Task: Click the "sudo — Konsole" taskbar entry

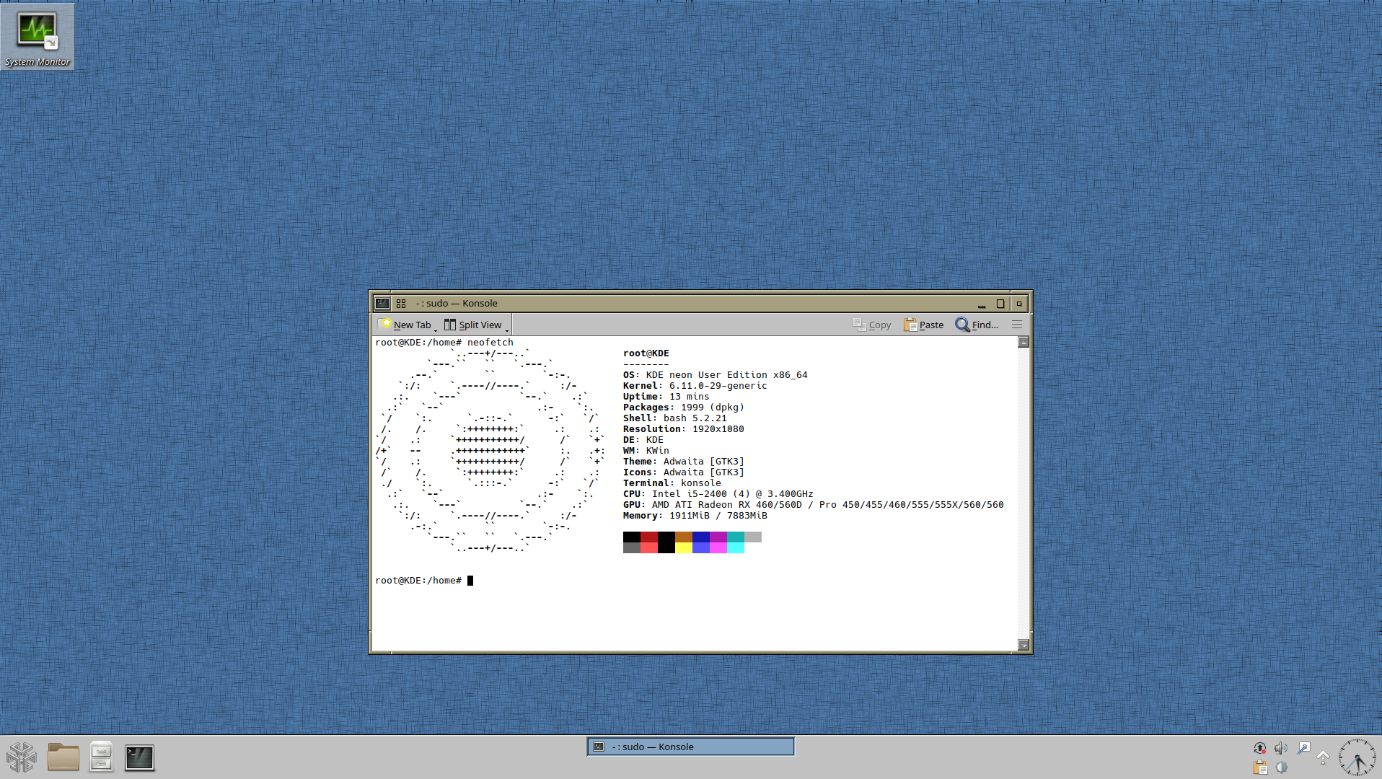Action: point(691,747)
